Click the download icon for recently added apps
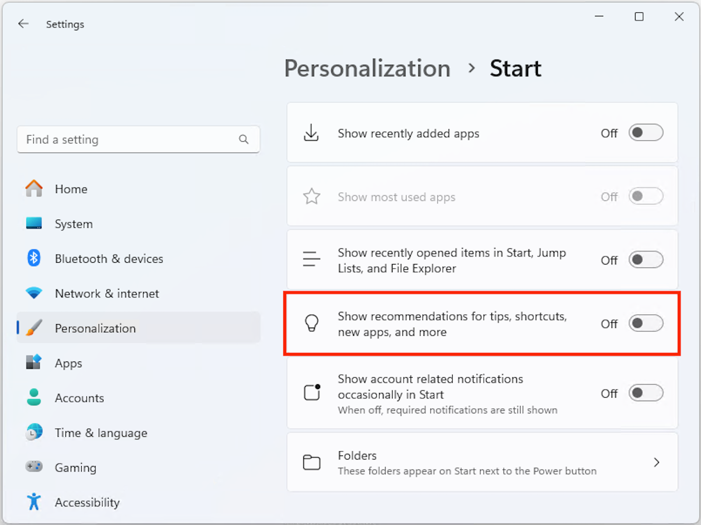The image size is (701, 525). click(311, 133)
